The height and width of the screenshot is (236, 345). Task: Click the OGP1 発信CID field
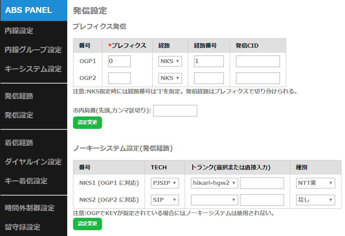point(258,61)
